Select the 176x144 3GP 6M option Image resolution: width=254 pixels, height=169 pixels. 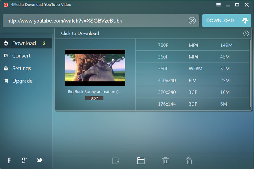coord(192,104)
